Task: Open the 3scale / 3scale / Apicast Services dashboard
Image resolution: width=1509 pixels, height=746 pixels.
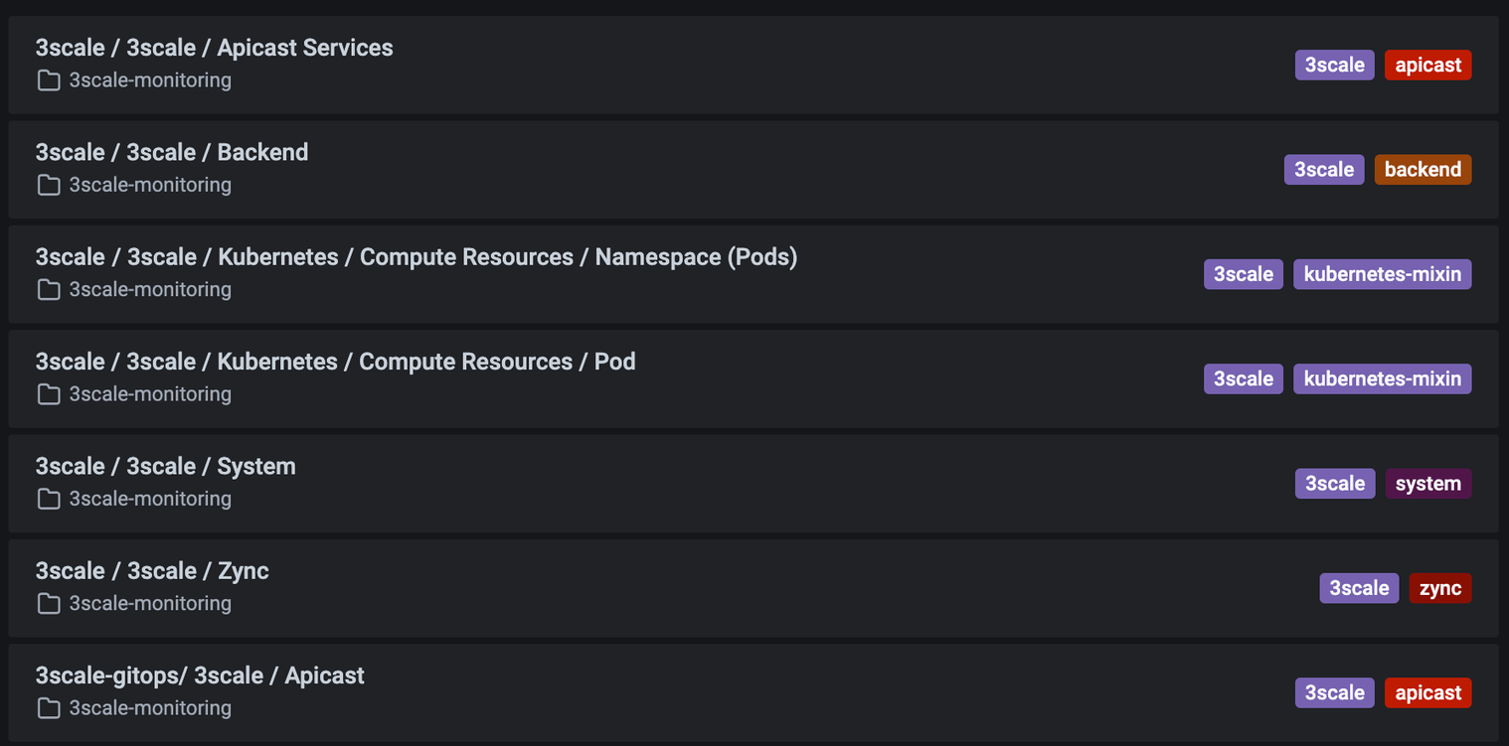Action: 214,48
